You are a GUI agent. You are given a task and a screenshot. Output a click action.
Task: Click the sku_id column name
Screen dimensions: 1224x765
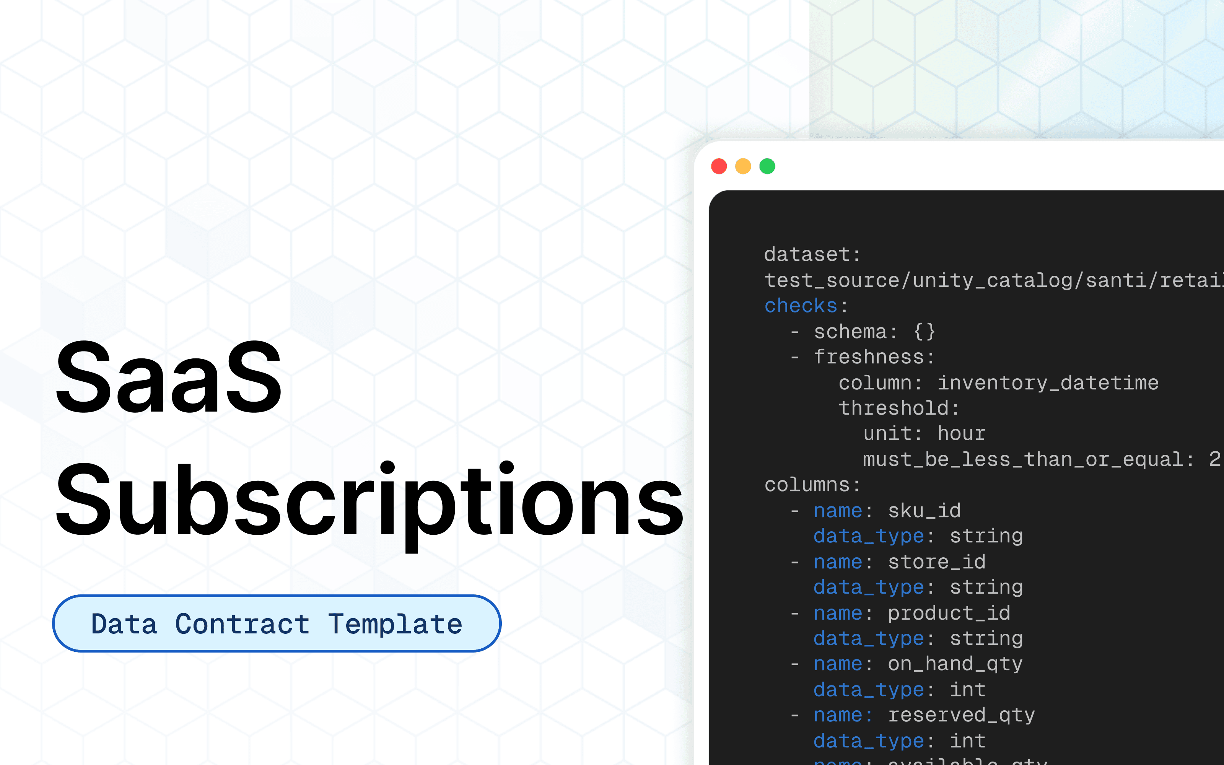tap(924, 511)
